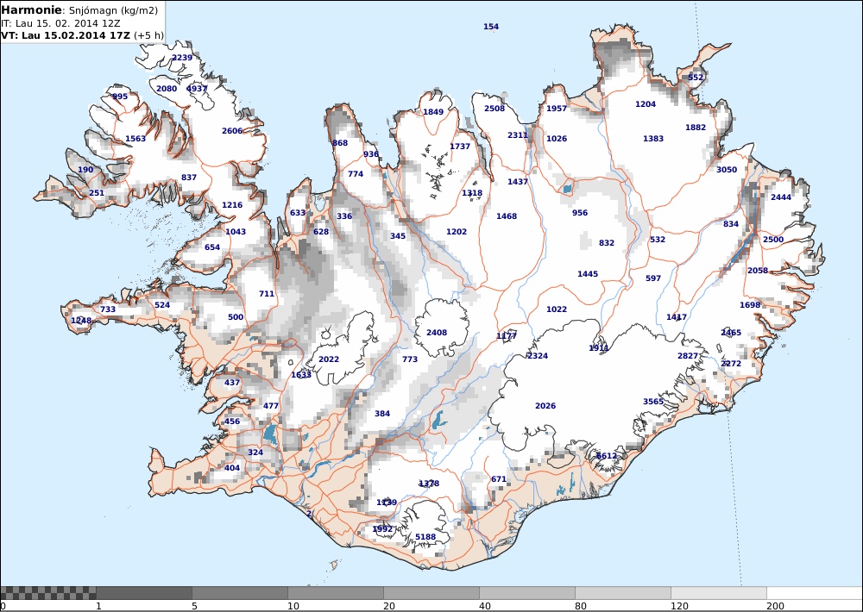The image size is (863, 612).
Task: Click the snow value 2508
Action: click(x=494, y=109)
